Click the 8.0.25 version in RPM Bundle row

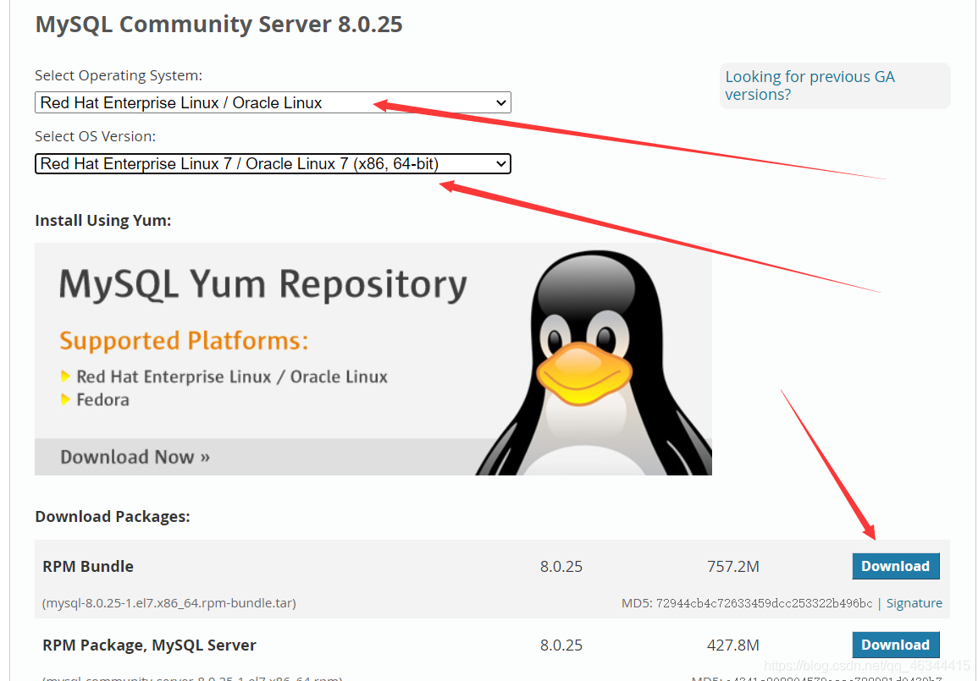[x=561, y=566]
